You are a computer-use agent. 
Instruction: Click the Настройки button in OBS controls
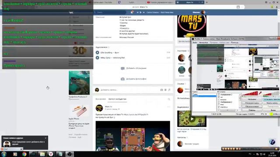point(252,99)
